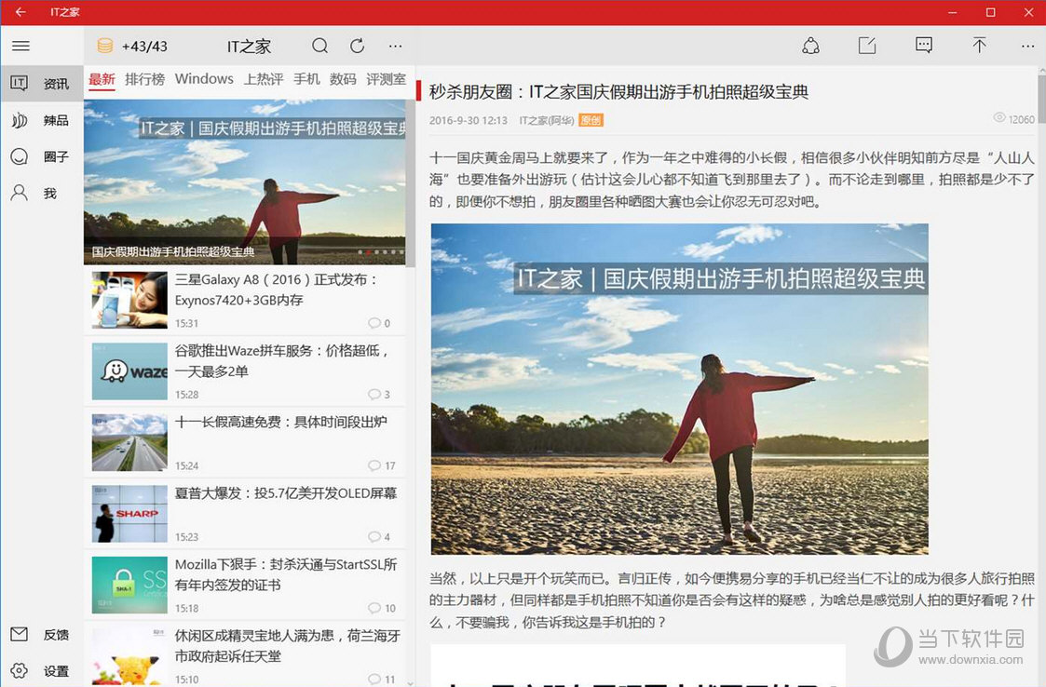Select the 最新 tab
The image size is (1046, 687).
pos(102,79)
